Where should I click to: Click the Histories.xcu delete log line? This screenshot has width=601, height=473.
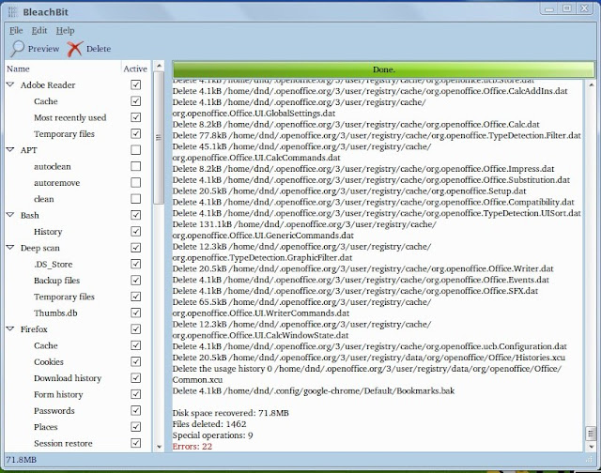click(x=369, y=358)
